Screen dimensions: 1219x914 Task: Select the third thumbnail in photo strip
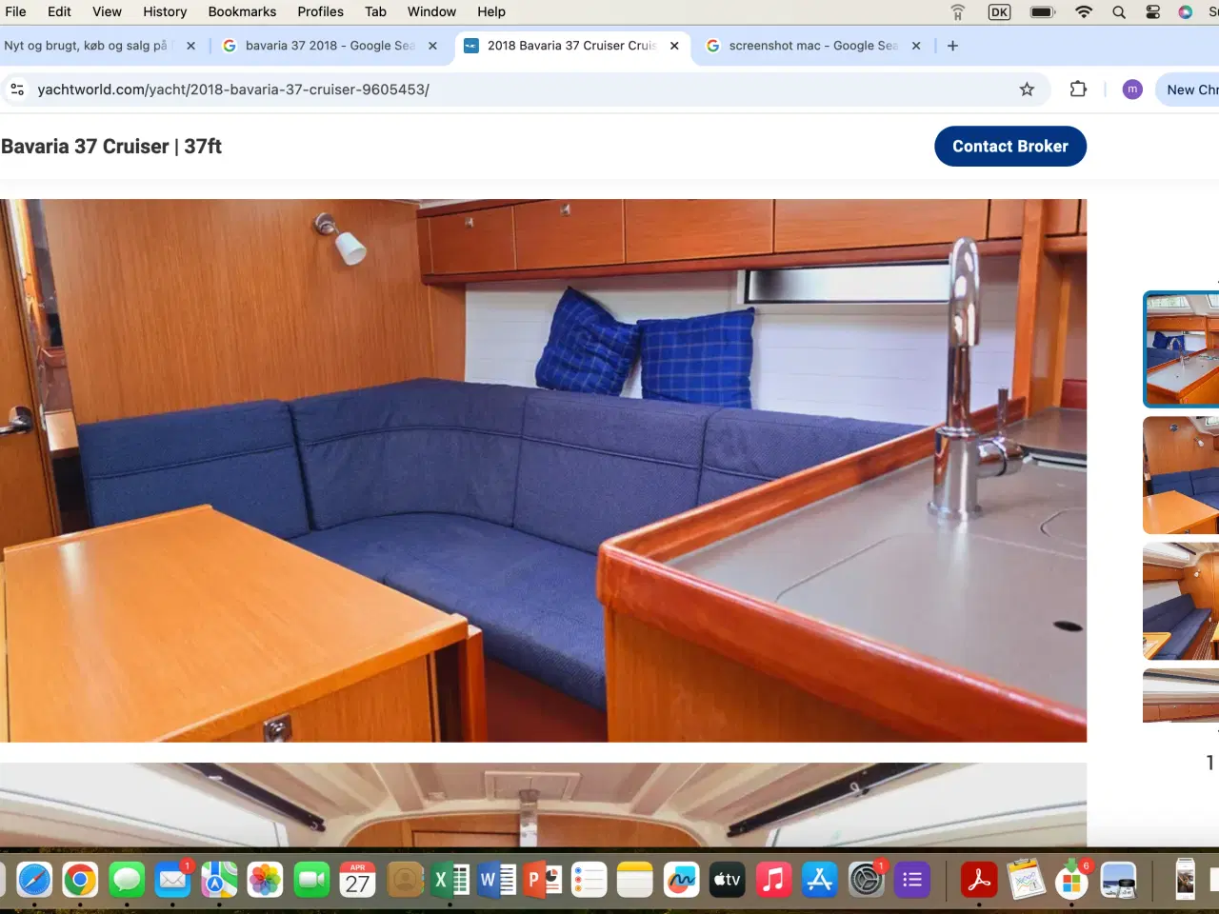pyautogui.click(x=1181, y=602)
